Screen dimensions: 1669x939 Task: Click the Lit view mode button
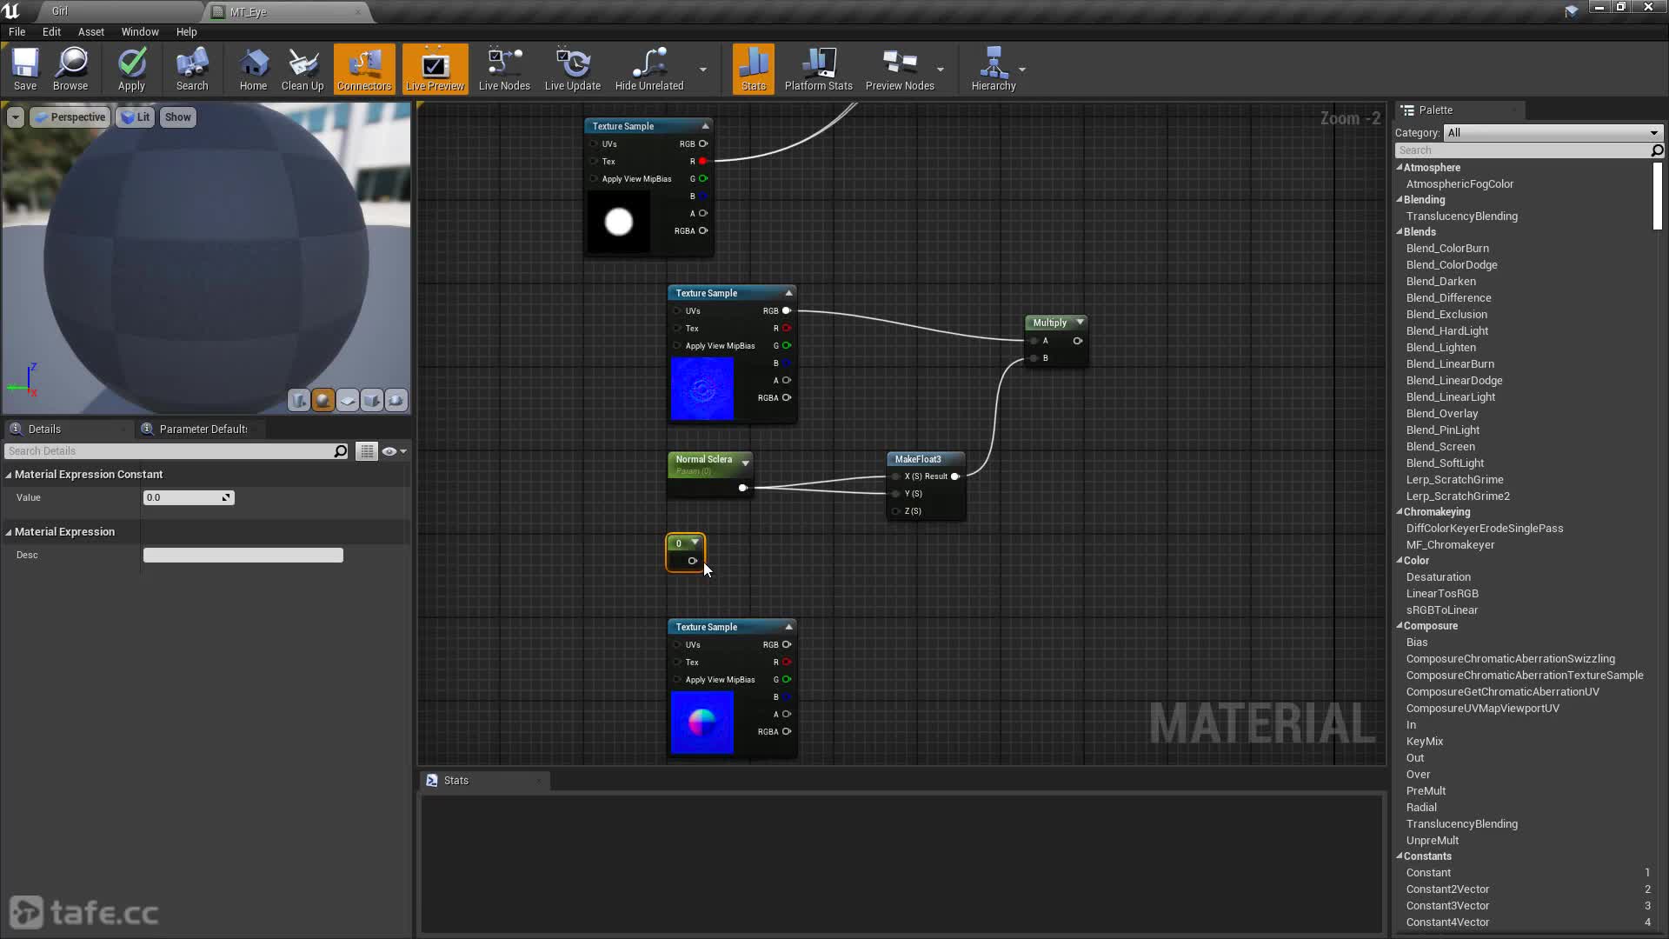[135, 117]
